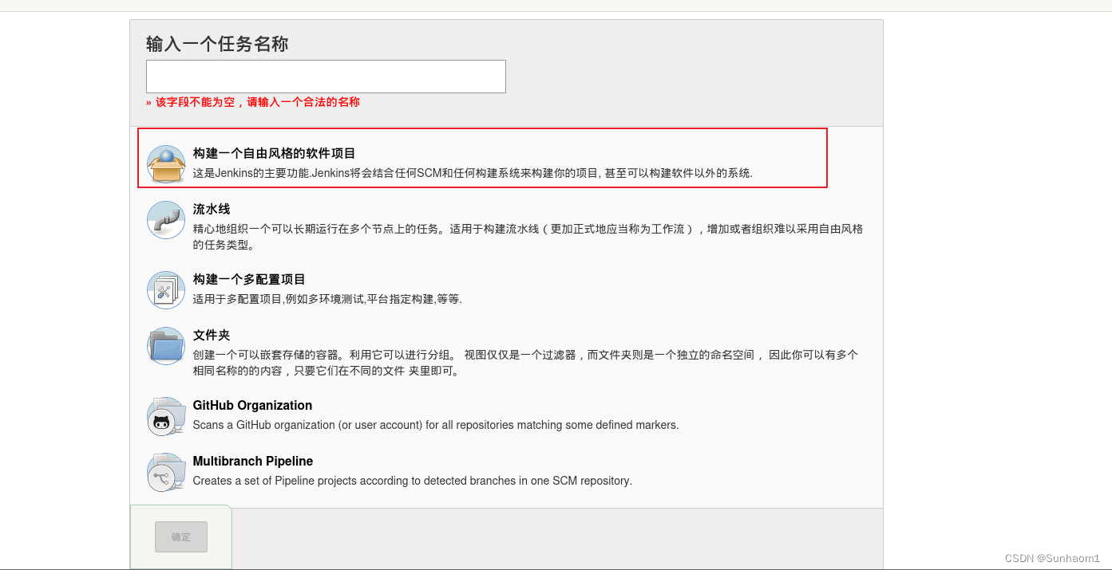The image size is (1112, 570).
Task: Click the 文件夹 container description
Action: pyautogui.click(x=525, y=363)
